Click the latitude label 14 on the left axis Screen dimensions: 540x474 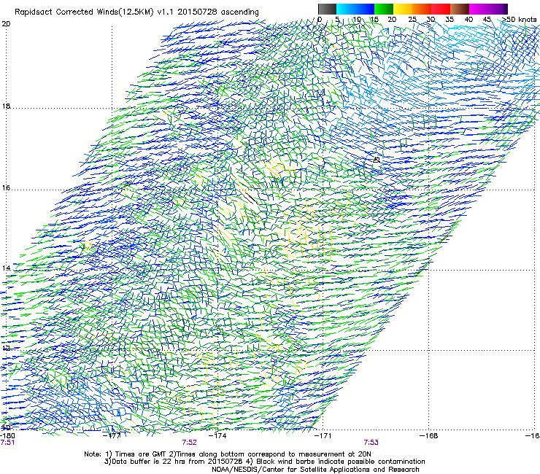point(6,268)
